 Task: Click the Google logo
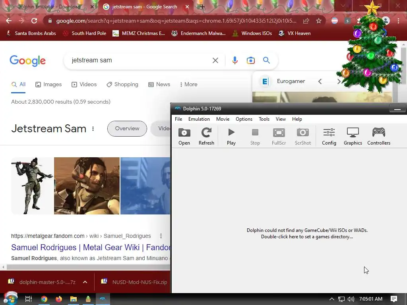28,61
